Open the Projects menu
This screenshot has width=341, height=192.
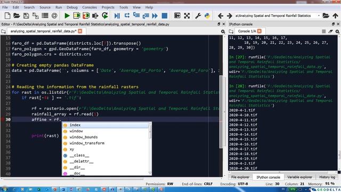pyautogui.click(x=108, y=7)
